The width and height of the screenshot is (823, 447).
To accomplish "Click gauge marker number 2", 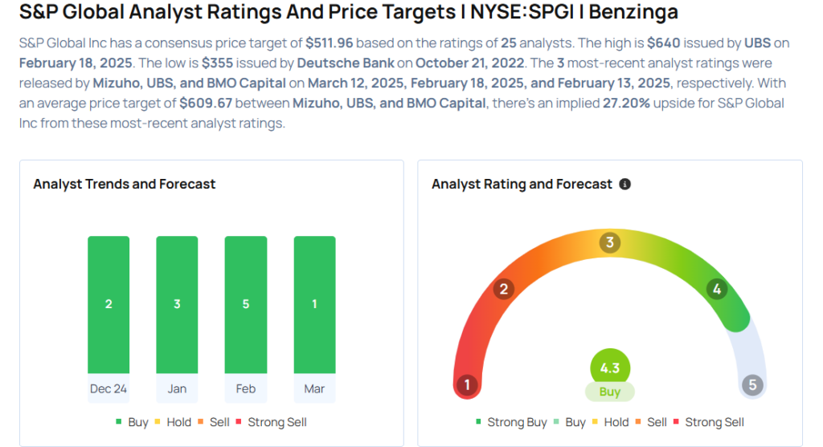I will click(504, 289).
